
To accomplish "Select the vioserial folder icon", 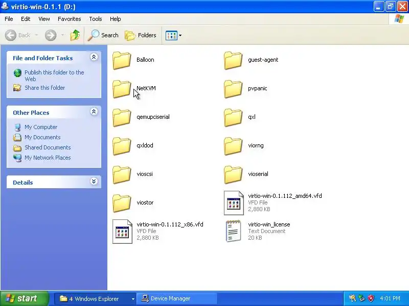I will (x=233, y=175).
